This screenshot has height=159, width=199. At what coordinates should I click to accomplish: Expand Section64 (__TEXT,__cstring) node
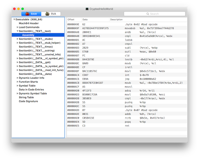pyautogui.click(x=17, y=50)
